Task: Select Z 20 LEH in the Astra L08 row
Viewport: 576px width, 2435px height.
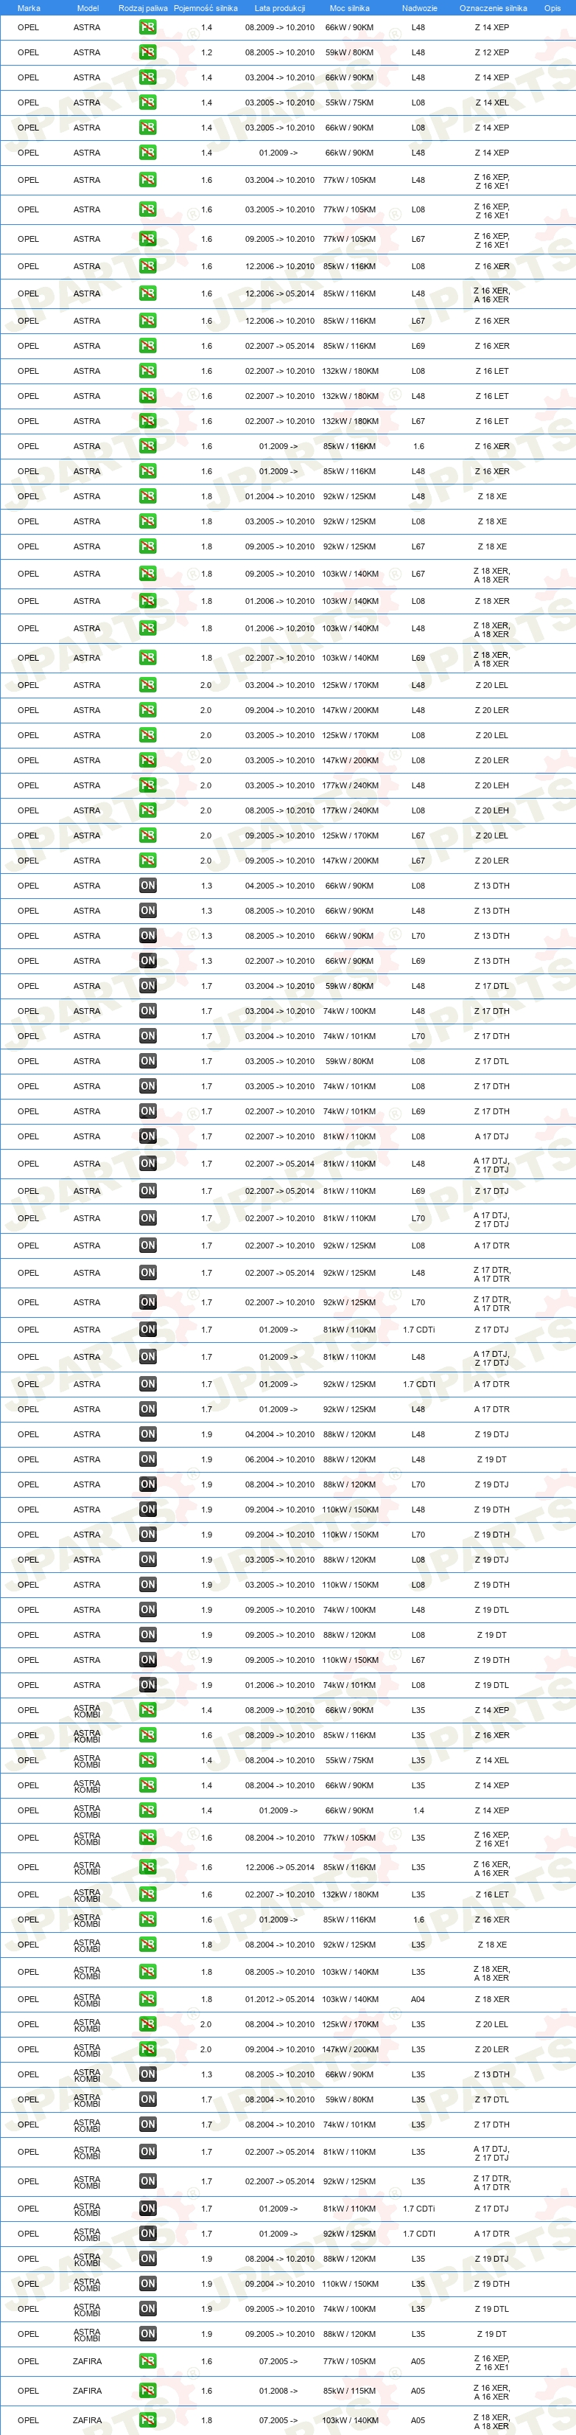Action: tap(492, 811)
